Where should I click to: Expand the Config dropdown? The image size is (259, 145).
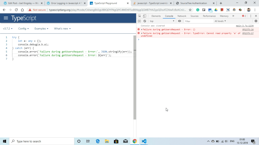(23, 29)
